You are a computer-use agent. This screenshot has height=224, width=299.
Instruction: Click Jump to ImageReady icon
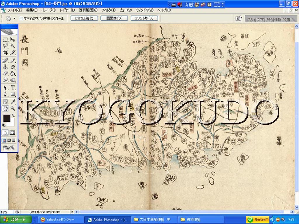point(9,147)
